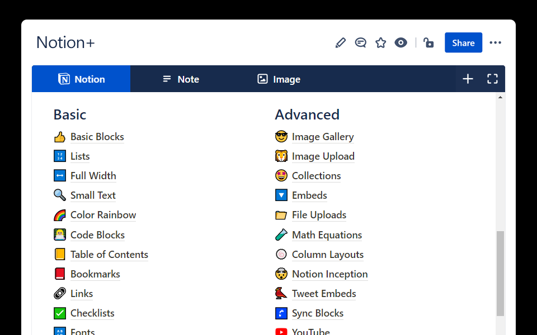Switch to the Note tab

click(x=181, y=79)
